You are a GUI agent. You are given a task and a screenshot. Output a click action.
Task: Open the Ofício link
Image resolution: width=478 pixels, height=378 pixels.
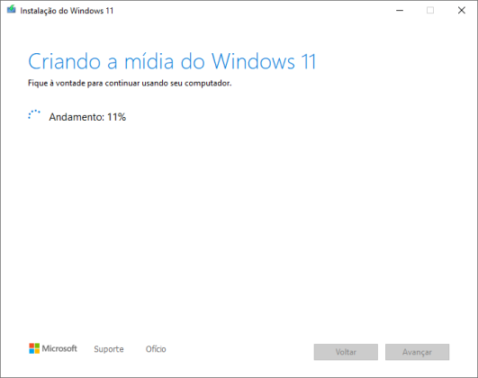156,349
